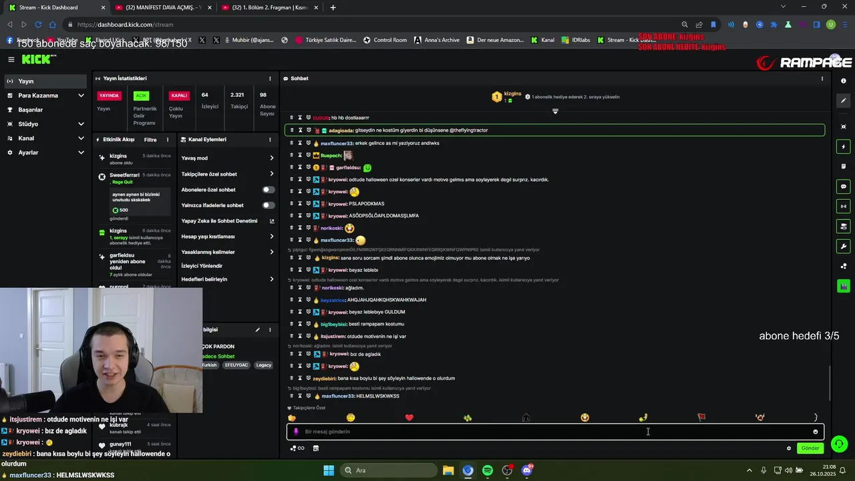This screenshot has height=481, width=855.
Task: Click adagioada's highlighted chat message
Action: coord(554,130)
